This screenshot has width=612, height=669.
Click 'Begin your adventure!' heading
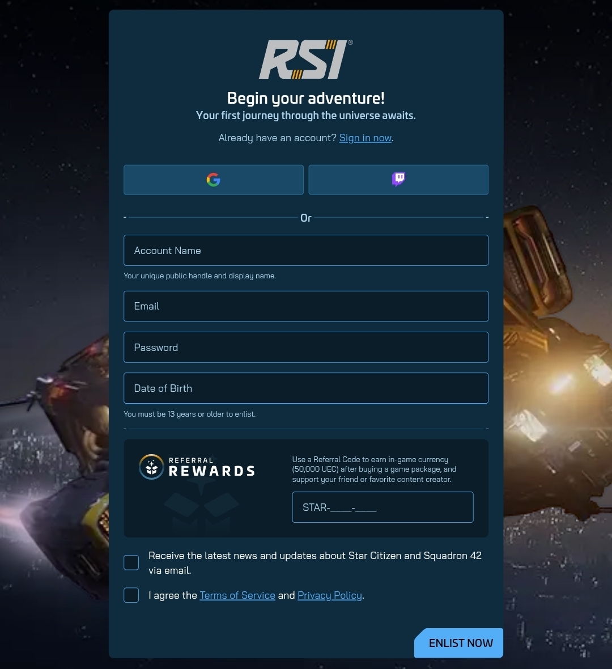pos(306,98)
